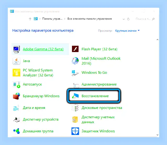Open the Windows Firewall brick wall icon
The height and width of the screenshot is (145, 167).
click(16, 96)
